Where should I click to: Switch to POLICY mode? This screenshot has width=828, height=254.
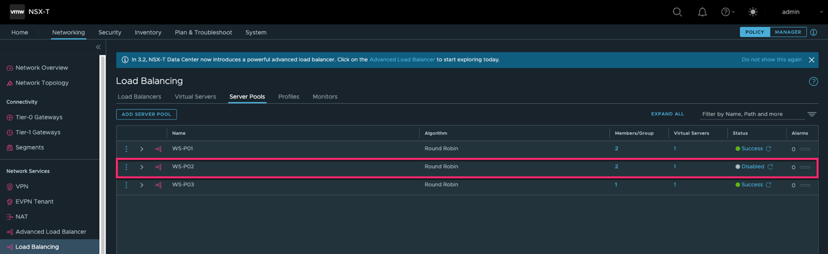click(755, 32)
